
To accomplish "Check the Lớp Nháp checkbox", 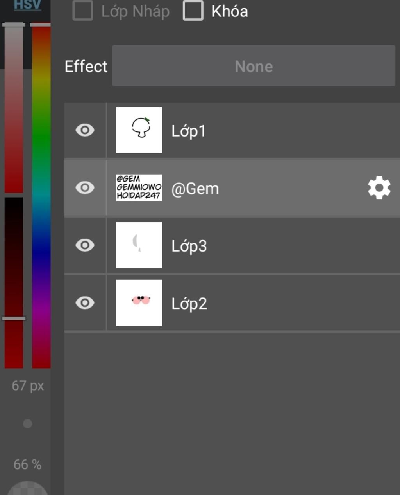I will tap(83, 11).
